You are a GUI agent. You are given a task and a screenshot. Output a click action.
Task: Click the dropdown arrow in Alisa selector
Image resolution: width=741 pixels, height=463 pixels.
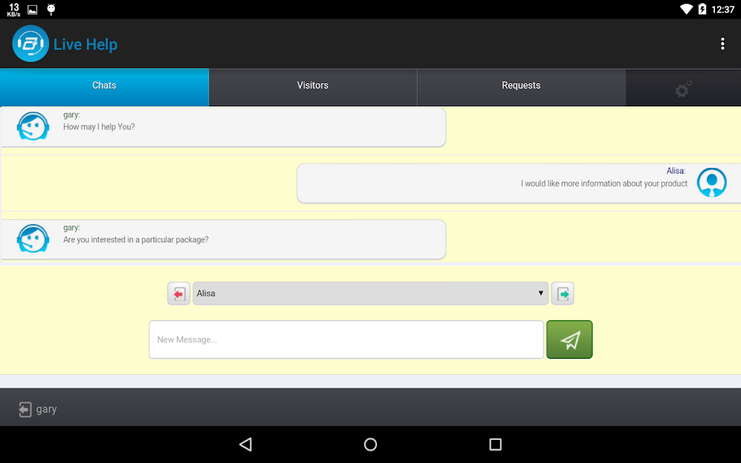pyautogui.click(x=541, y=293)
